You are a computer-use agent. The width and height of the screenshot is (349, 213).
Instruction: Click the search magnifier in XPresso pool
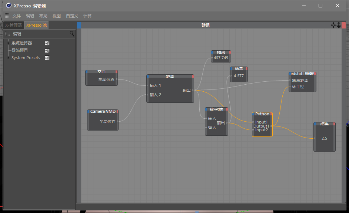point(72,34)
